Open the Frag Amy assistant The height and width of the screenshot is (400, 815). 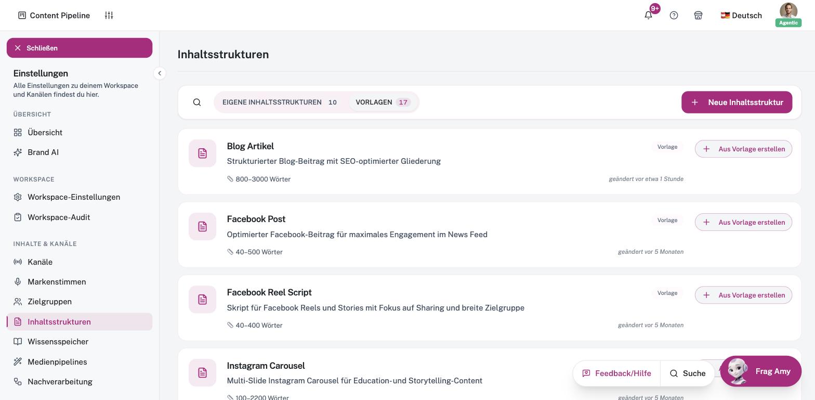click(760, 371)
